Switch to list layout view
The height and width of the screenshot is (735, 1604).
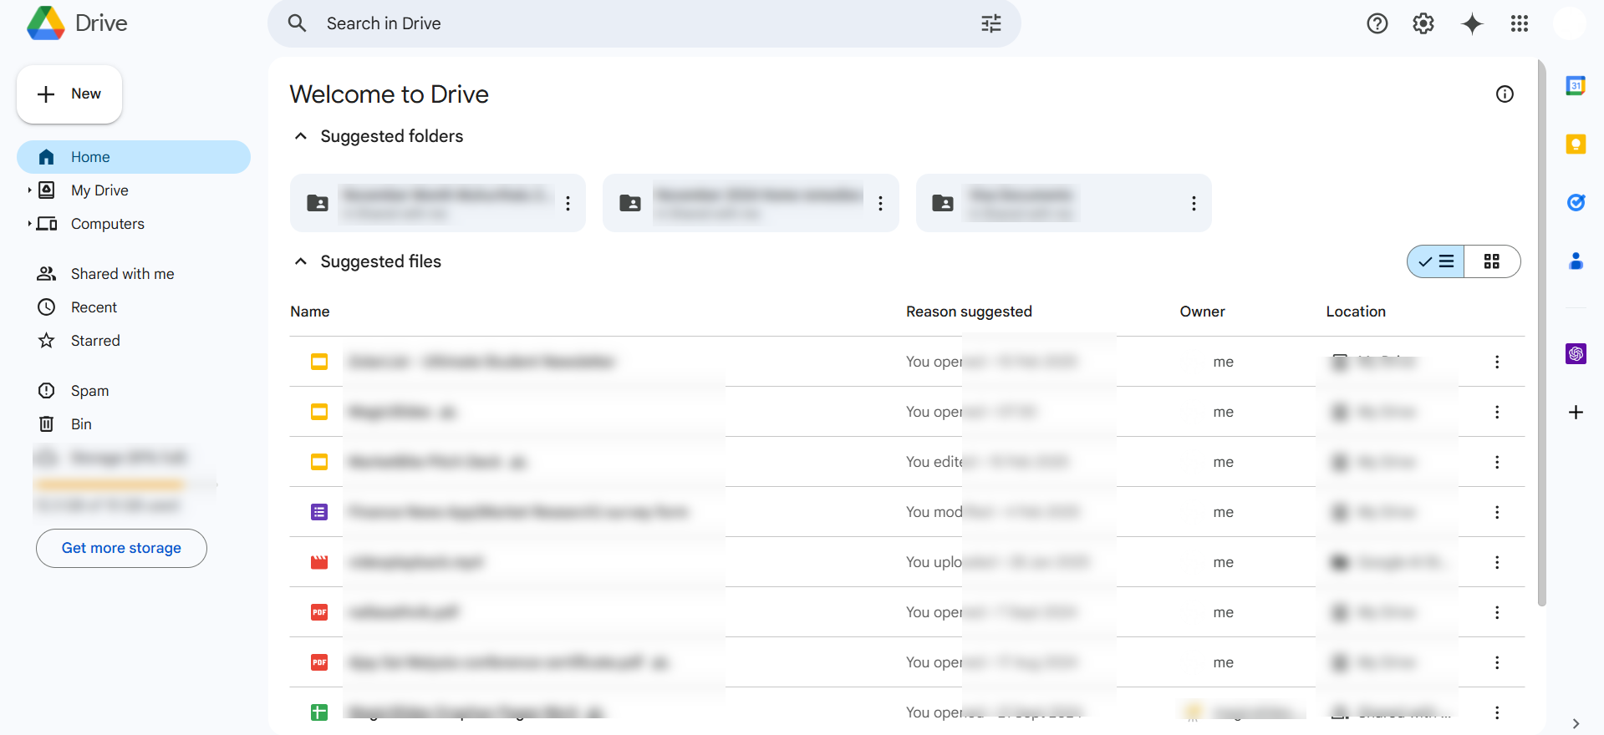[1436, 261]
